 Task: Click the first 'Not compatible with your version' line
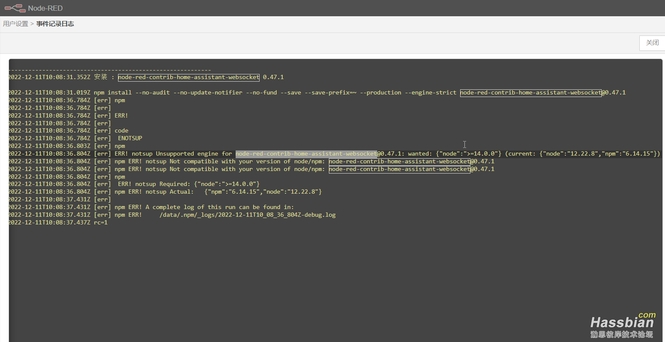[251, 162]
